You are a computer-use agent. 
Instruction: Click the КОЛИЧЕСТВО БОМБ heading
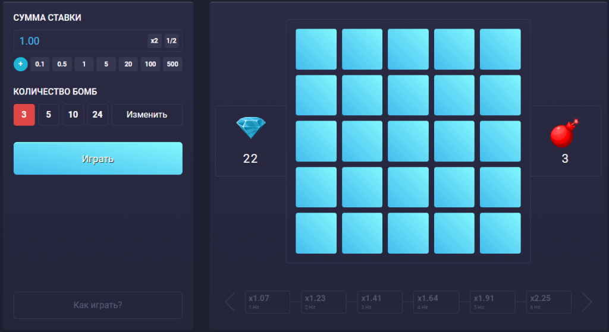pyautogui.click(x=55, y=92)
